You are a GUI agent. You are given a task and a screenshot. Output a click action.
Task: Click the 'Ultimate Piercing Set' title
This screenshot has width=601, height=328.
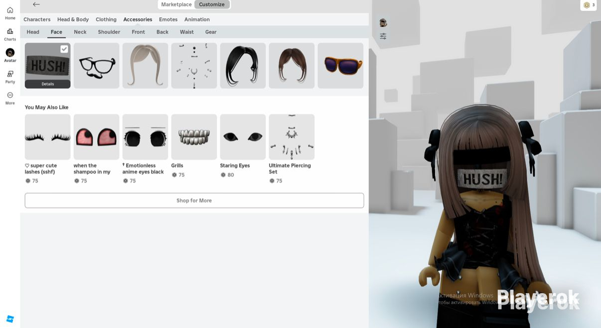[290, 169]
